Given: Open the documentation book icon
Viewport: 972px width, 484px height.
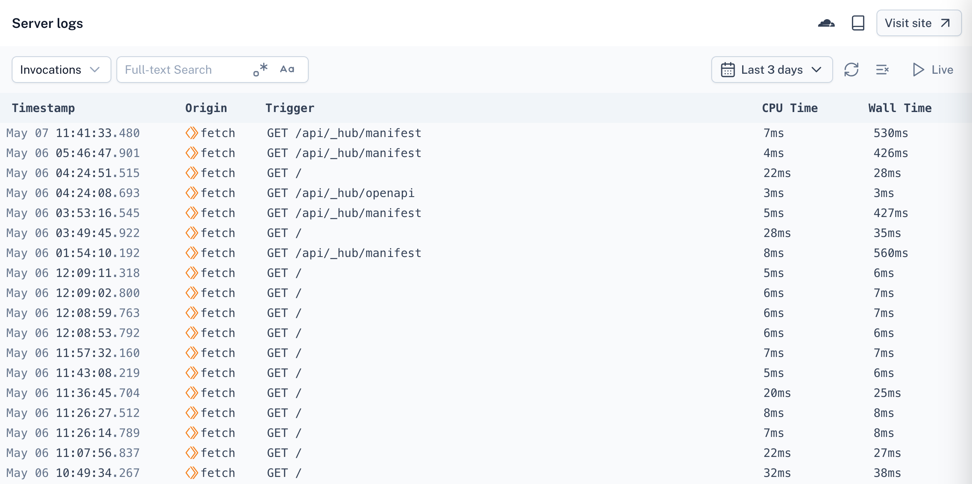Looking at the screenshot, I should 858,23.
